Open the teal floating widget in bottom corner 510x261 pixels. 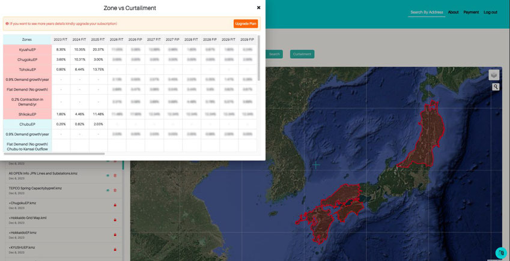point(501,253)
